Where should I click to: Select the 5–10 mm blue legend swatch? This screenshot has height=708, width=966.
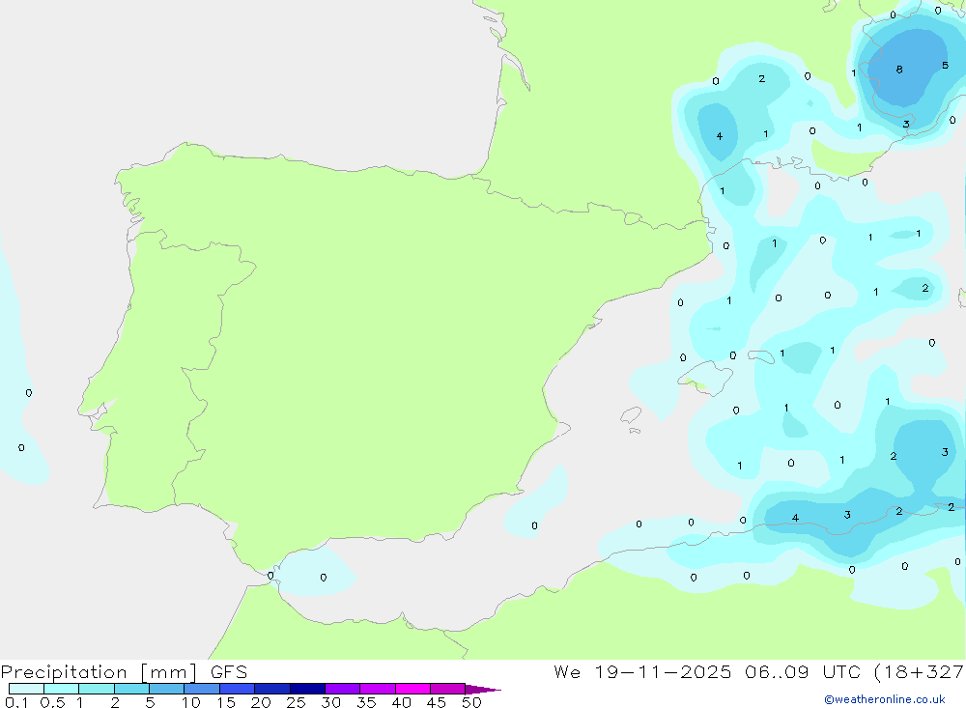pos(167,689)
